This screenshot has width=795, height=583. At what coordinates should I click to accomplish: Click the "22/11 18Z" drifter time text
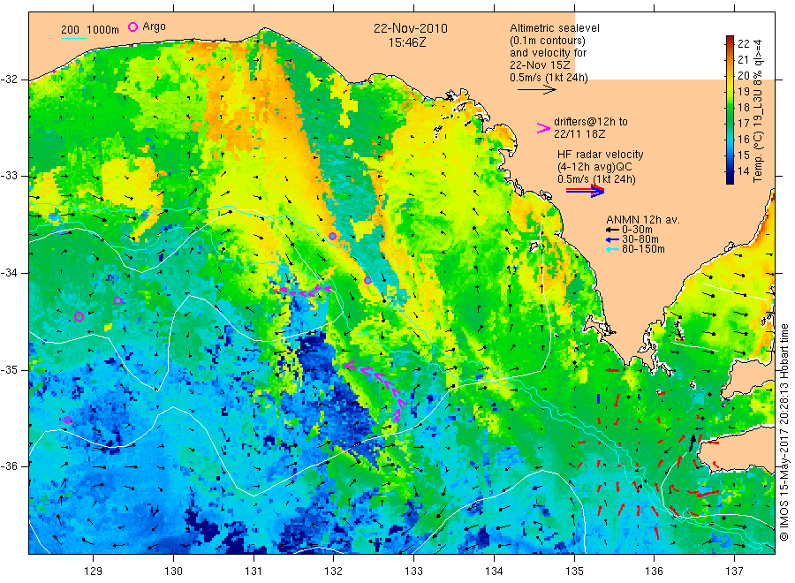579,134
